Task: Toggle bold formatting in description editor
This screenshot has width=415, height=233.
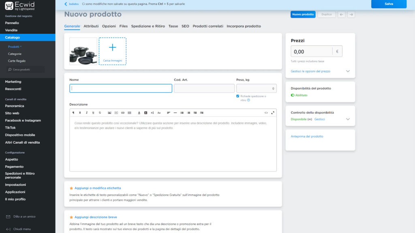Action: click(80, 112)
